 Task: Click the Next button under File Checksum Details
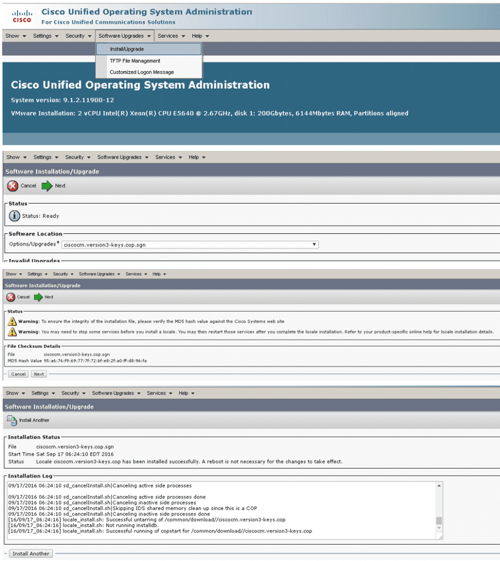click(38, 374)
